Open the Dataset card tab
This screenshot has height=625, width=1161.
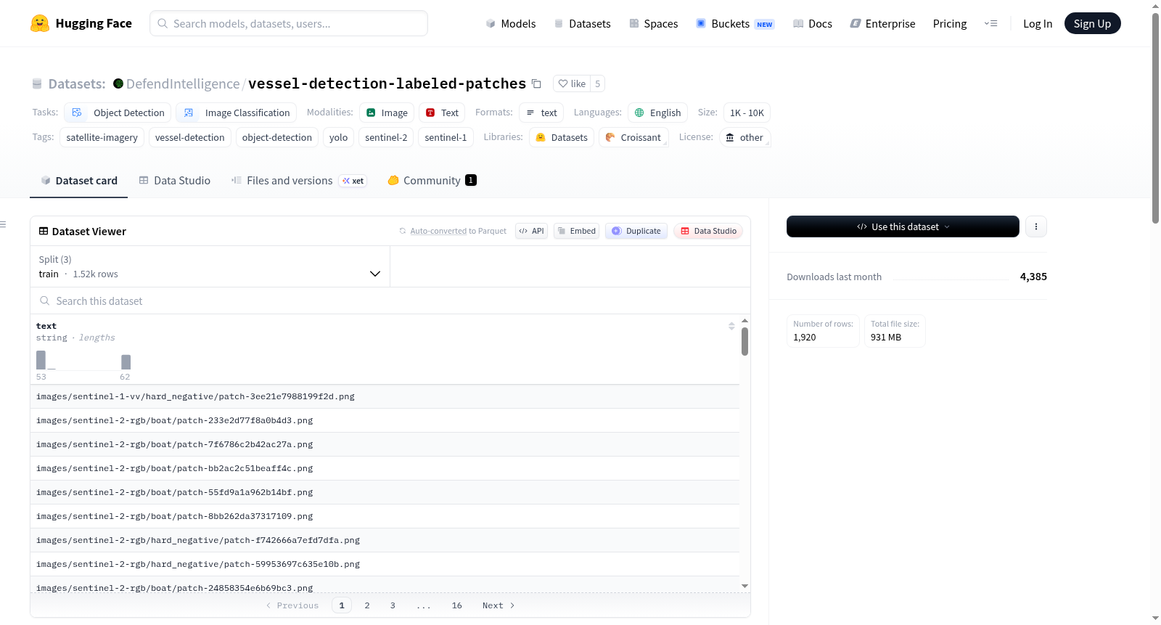pos(79,181)
